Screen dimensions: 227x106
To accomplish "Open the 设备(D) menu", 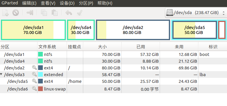I will pos(67,3).
